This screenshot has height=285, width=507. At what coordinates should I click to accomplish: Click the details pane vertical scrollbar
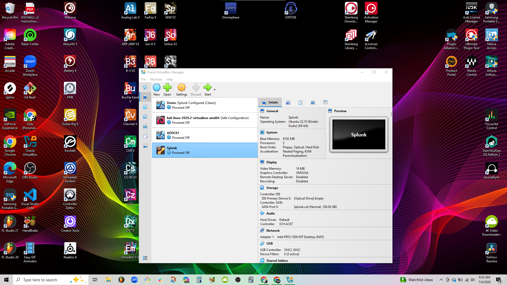[391, 114]
